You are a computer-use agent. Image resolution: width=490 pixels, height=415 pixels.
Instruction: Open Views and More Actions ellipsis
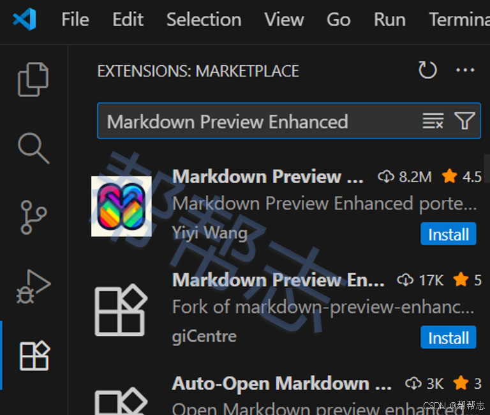(x=465, y=70)
